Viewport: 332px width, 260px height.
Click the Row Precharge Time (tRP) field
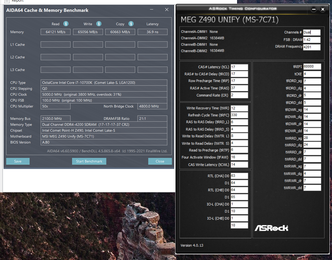click(x=239, y=81)
